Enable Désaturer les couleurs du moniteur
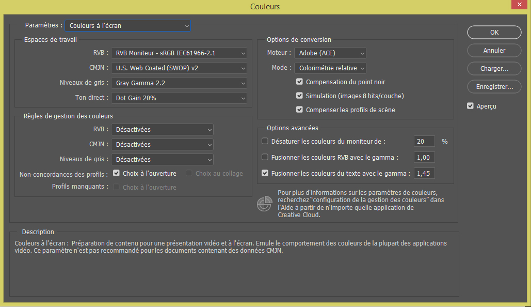This screenshot has height=307, width=531. [x=265, y=141]
